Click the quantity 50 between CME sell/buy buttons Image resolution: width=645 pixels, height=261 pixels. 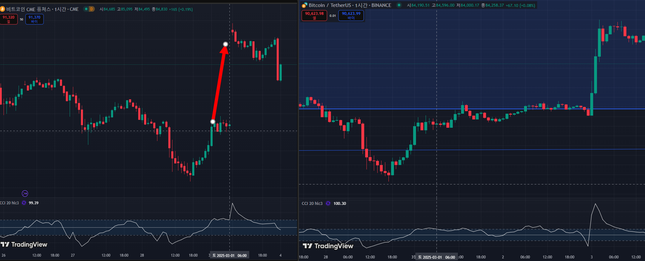pyautogui.click(x=21, y=19)
